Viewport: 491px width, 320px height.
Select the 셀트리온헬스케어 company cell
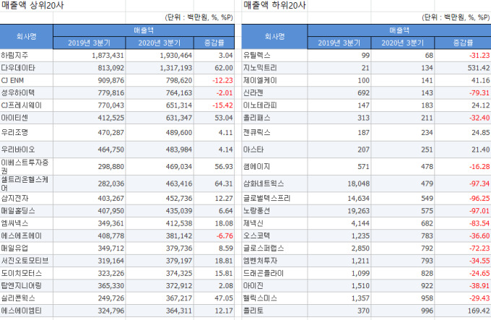pos(26,183)
